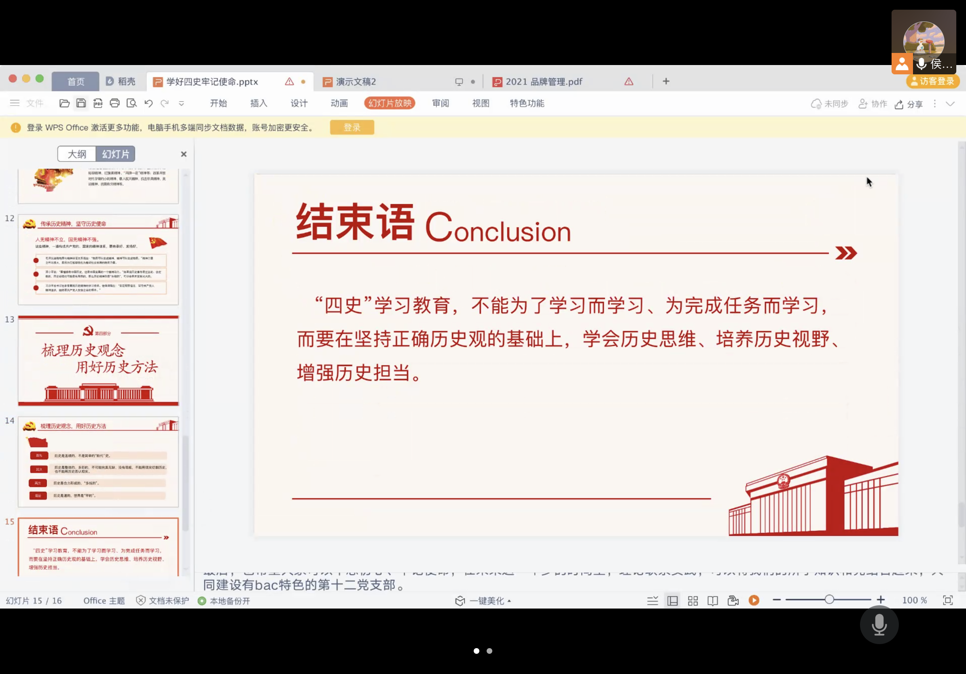Export to PDF using the toolbar icon
The width and height of the screenshot is (966, 674).
click(98, 103)
